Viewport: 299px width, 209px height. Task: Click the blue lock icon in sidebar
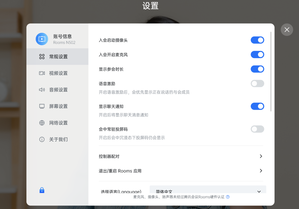42,190
